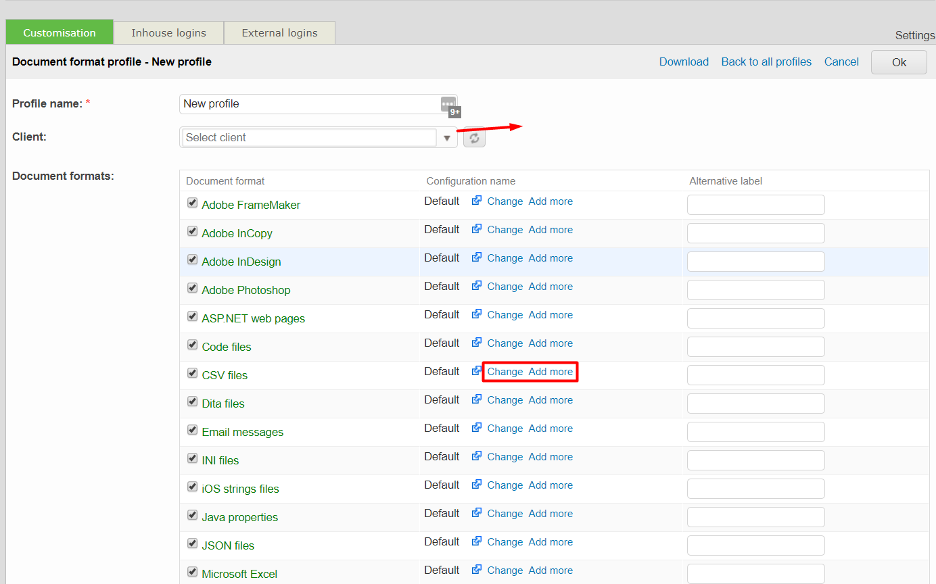Switch to the Inhouse logins tab
Screen dimensions: 936x584
(168, 33)
